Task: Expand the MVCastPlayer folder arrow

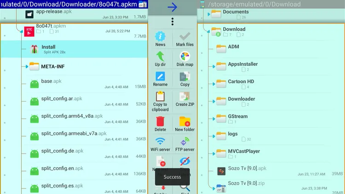Action: 213,154
